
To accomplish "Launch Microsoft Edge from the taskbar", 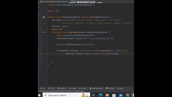I will (100, 95).
